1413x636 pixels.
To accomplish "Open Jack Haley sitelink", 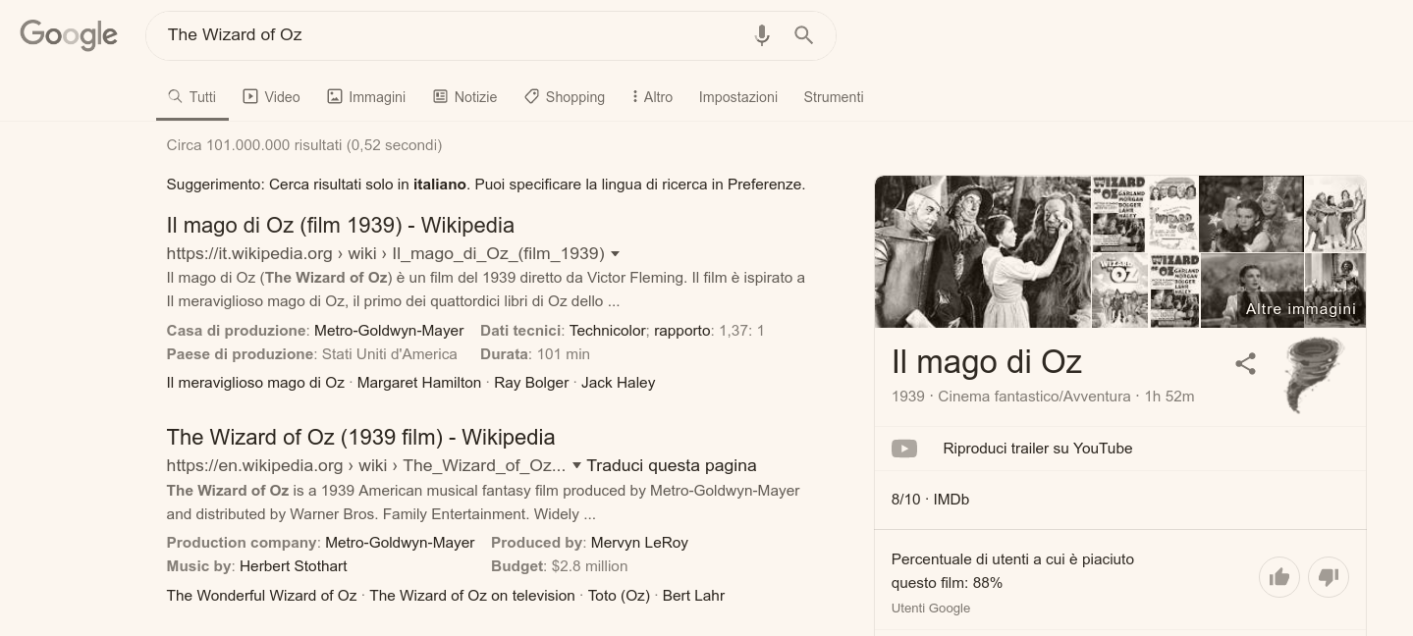I will (618, 383).
